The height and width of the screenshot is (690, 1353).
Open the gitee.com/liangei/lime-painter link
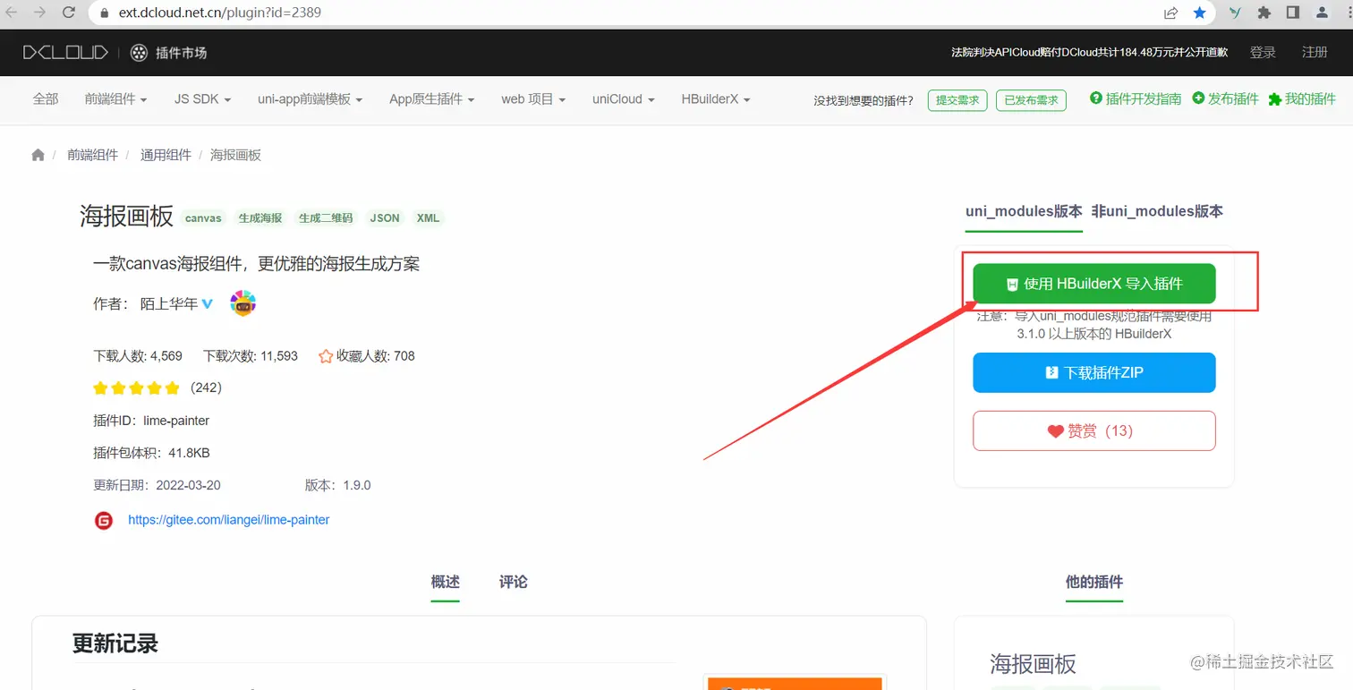(228, 520)
